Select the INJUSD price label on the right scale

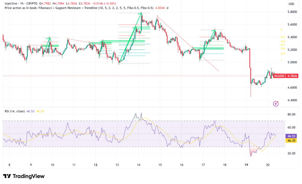pos(279,76)
